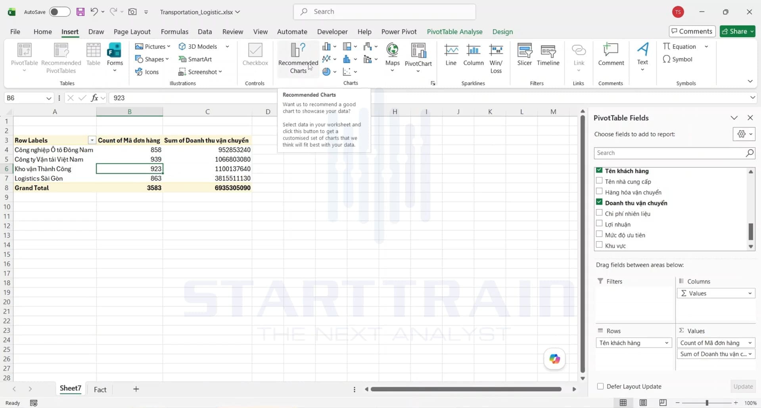The image size is (761, 408).
Task: Click the Comments button
Action: click(x=692, y=31)
